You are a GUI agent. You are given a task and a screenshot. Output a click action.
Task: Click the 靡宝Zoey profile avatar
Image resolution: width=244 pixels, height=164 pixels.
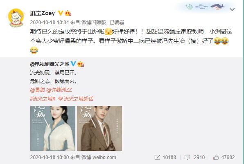tap(16, 18)
